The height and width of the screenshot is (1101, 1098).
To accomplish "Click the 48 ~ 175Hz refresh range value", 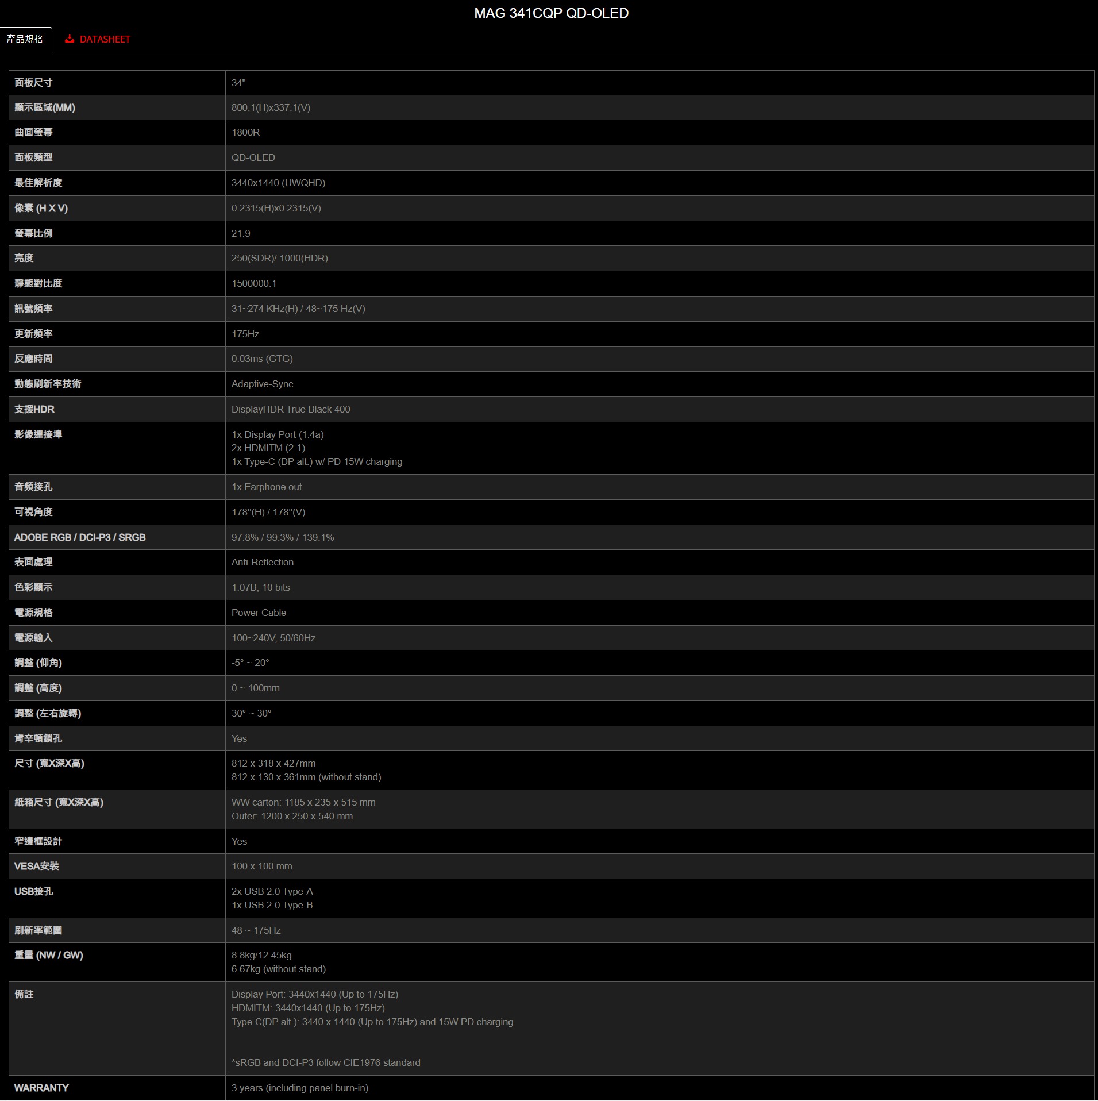I will coord(256,930).
